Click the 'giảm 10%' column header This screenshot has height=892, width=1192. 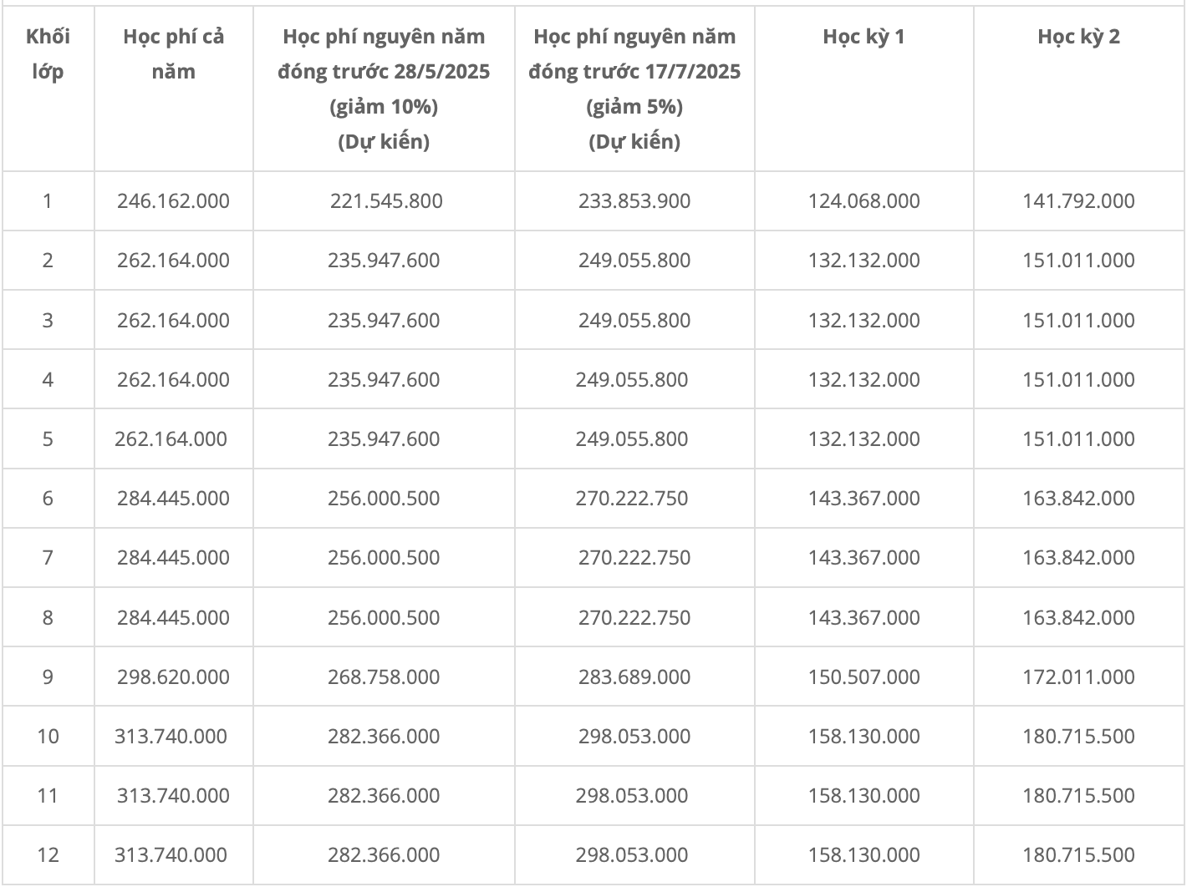pos(384,89)
